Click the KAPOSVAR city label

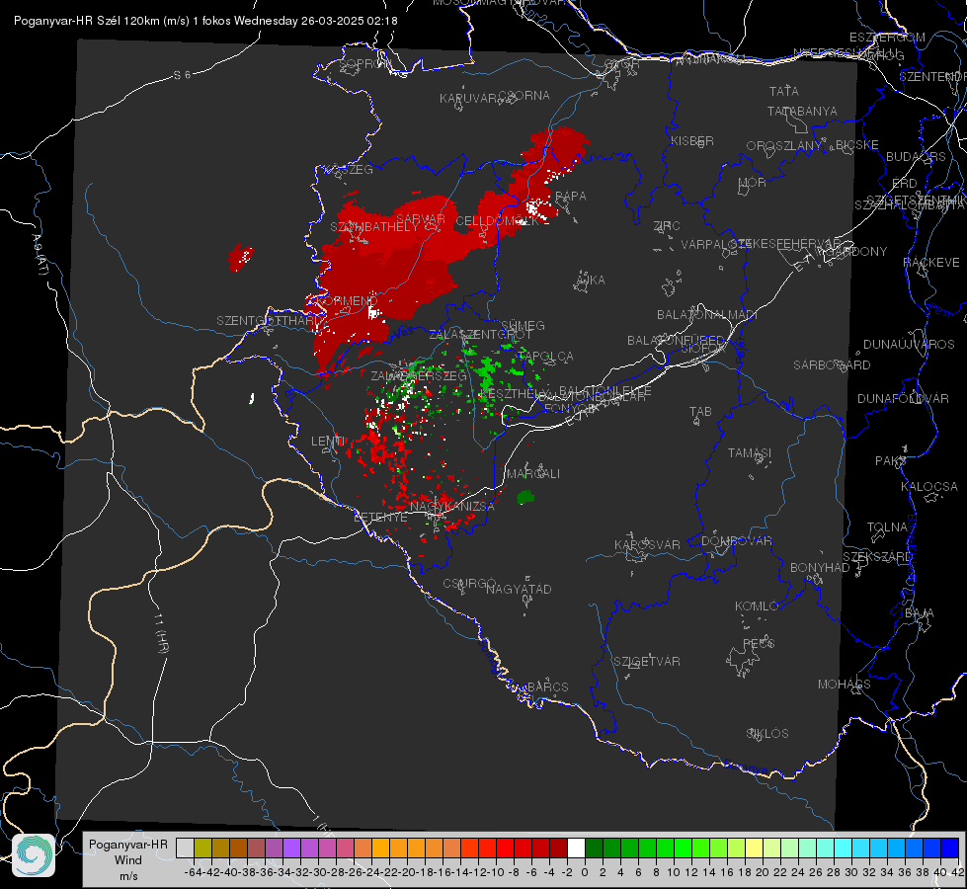coord(647,544)
